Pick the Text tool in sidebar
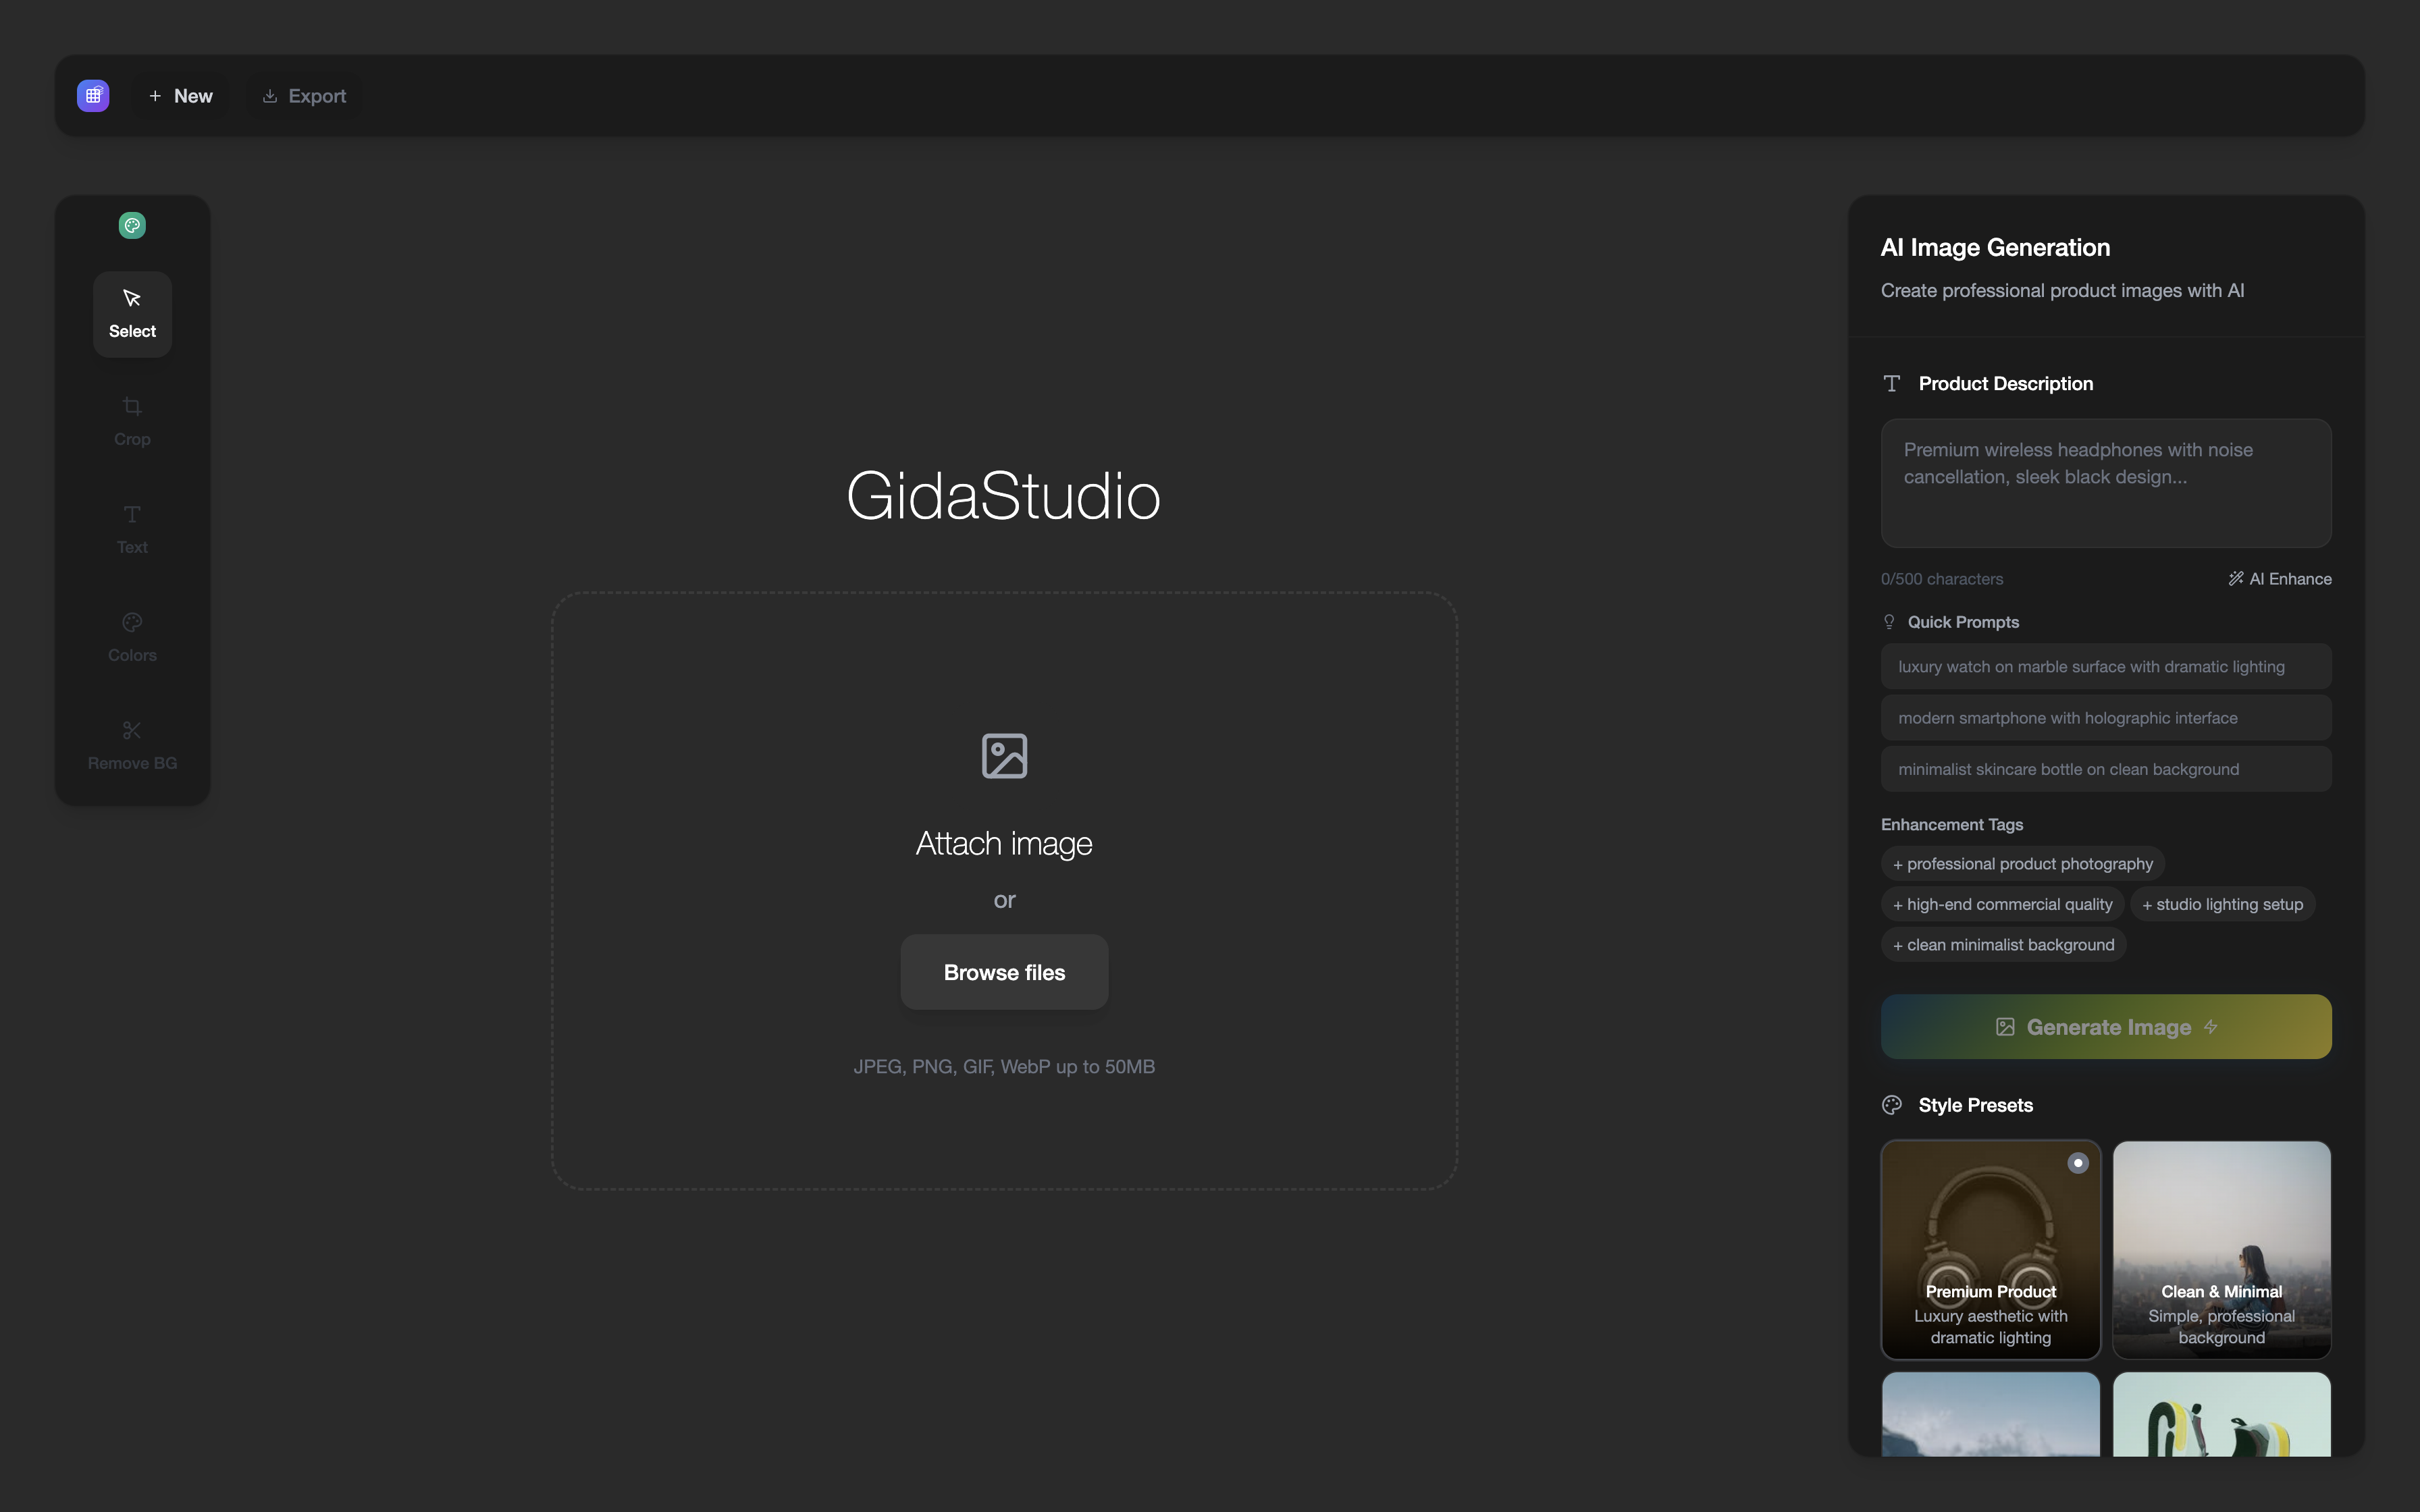 tap(132, 529)
